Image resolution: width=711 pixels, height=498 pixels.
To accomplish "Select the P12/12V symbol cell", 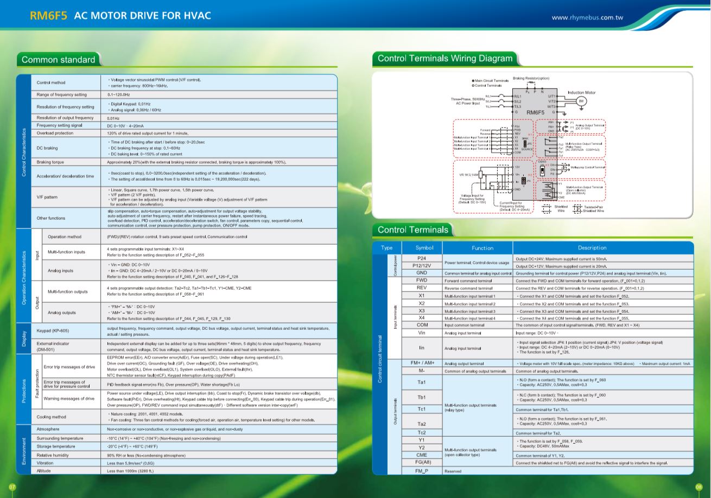I will [422, 266].
